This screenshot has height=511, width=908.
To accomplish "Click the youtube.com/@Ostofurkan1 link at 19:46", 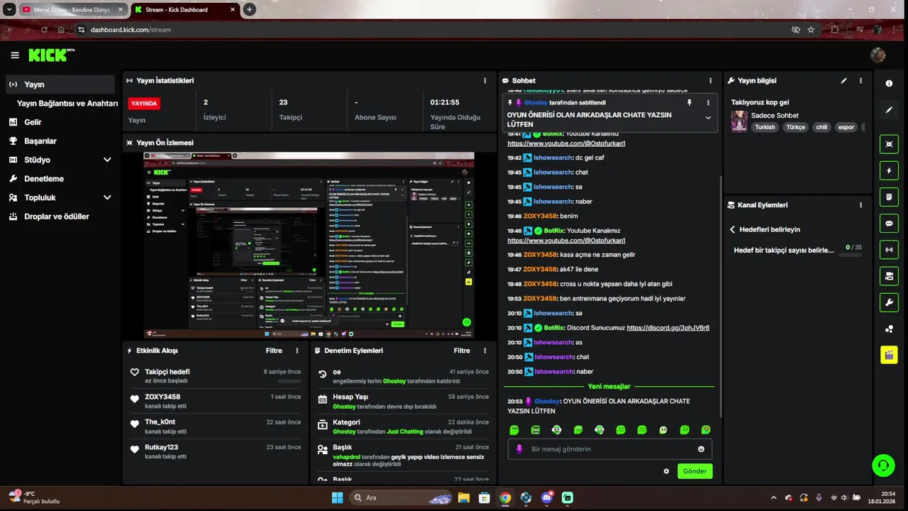I will [x=566, y=241].
